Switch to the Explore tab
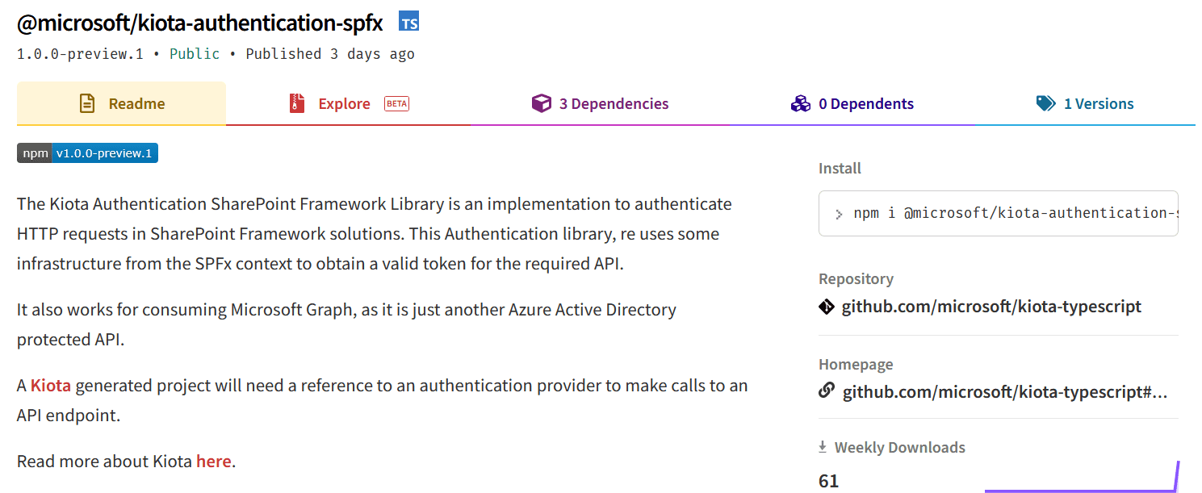The width and height of the screenshot is (1202, 493). coord(349,103)
